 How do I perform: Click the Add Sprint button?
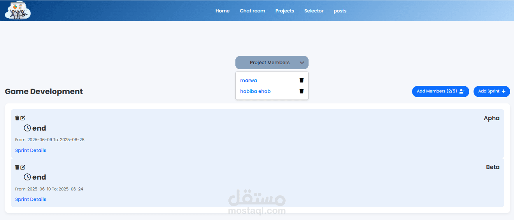click(492, 91)
